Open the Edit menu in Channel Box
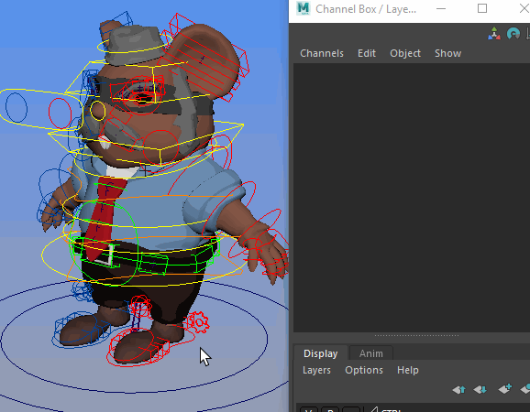This screenshot has width=530, height=412. tap(367, 53)
